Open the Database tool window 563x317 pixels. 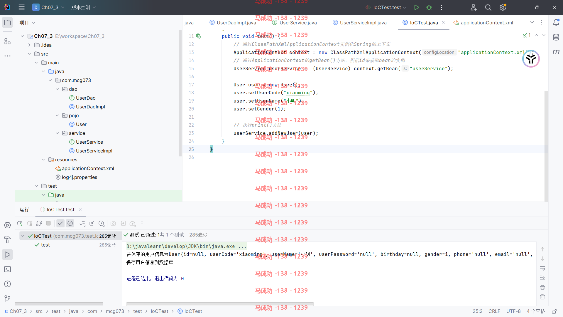click(556, 37)
